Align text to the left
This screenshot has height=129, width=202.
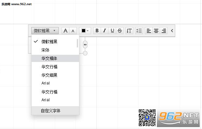tap(149, 31)
